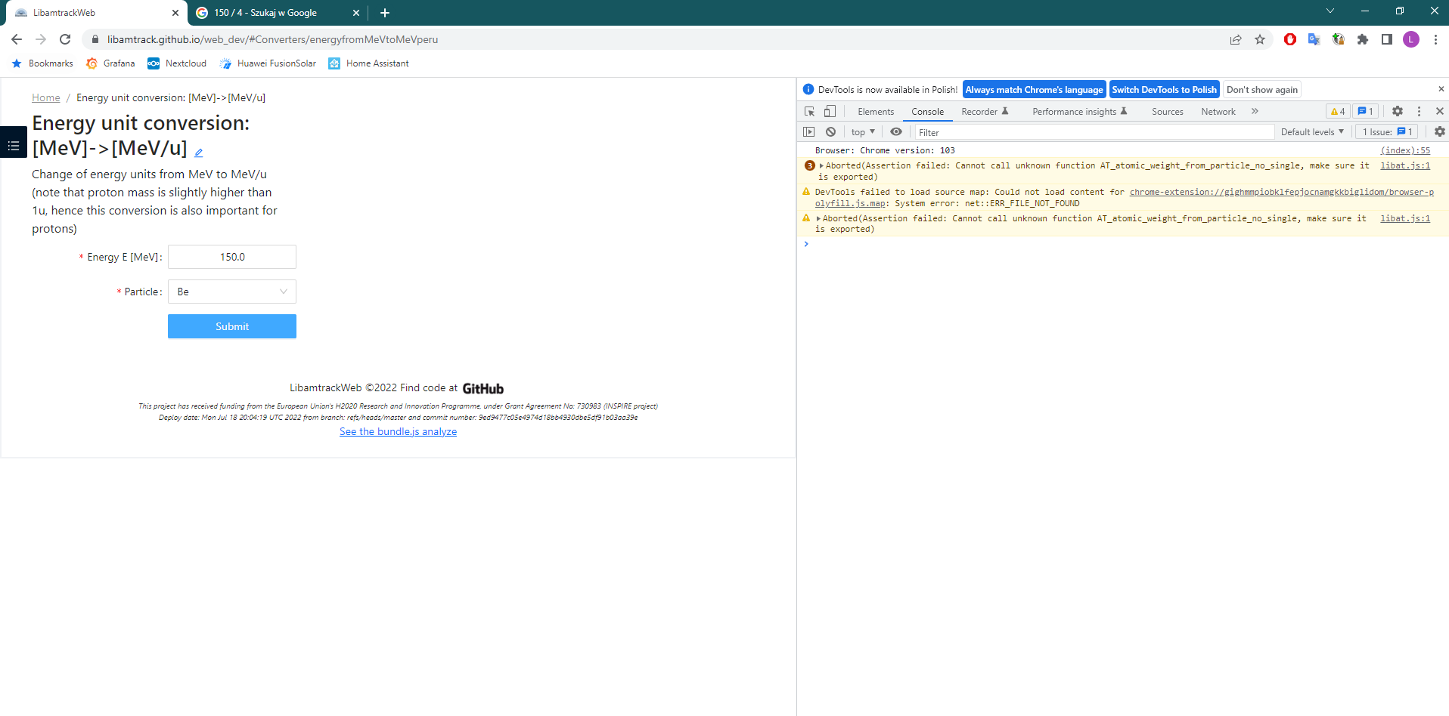Dismiss with Don't show again

(1261, 89)
